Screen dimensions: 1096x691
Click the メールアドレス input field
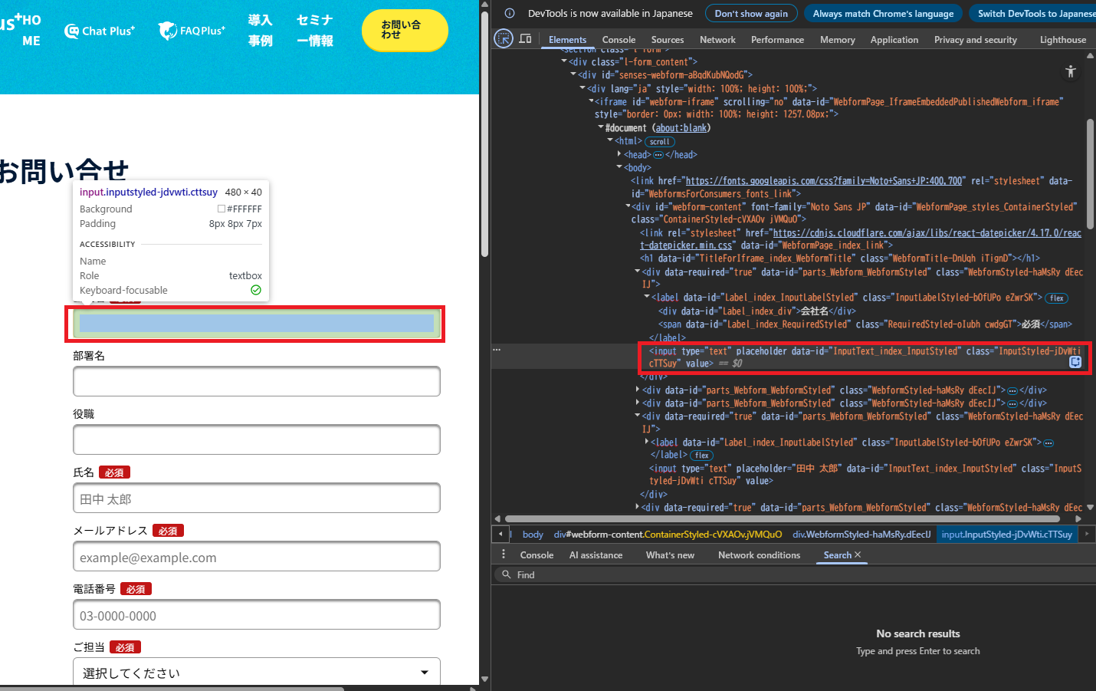[x=257, y=557]
